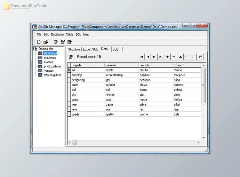240x177 pixels.
Task: Click the New database icon in the toolbar
Action: [39, 42]
